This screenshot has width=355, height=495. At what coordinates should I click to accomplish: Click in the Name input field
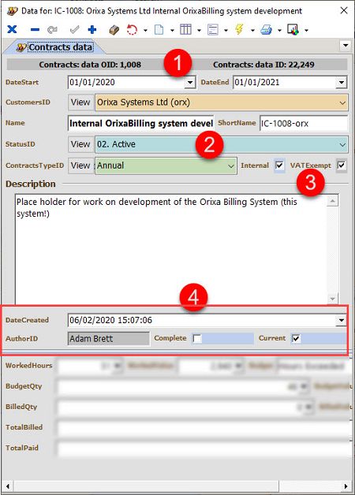tap(141, 123)
